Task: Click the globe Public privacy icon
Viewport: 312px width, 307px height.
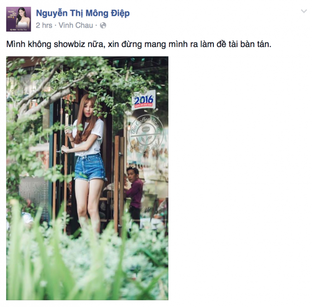Action: [103, 25]
